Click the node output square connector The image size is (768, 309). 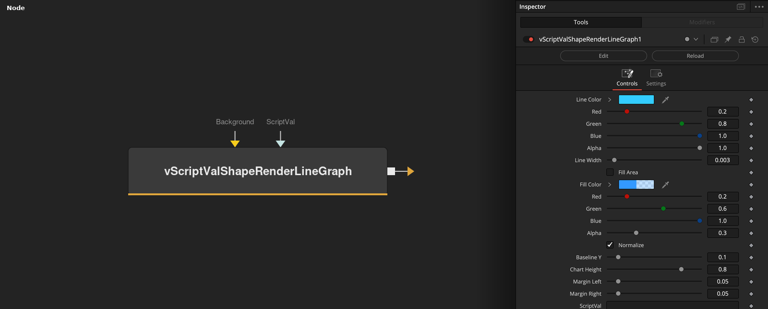[391, 171]
